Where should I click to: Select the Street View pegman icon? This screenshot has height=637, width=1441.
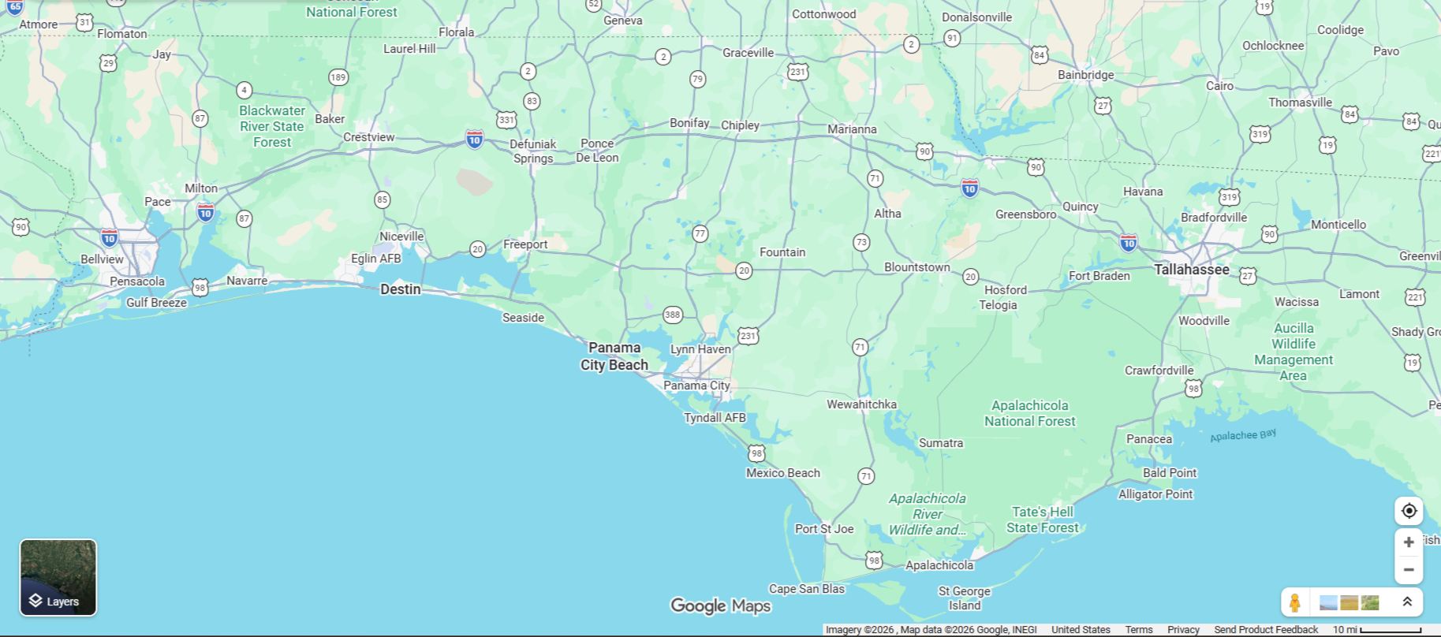[x=1295, y=603]
